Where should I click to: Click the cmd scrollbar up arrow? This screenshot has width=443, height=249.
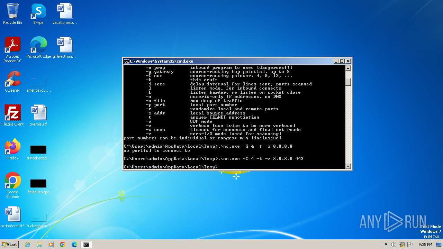348,68
